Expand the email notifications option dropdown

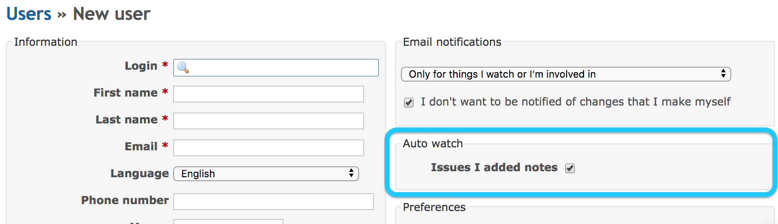[566, 74]
